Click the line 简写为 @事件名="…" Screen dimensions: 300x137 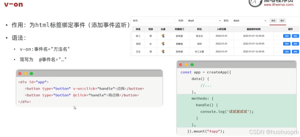pyautogui.click(x=43, y=60)
